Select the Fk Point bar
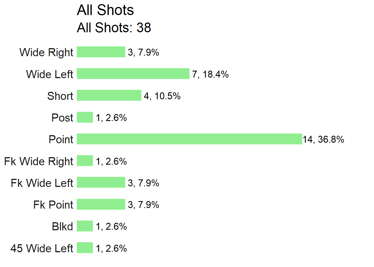Screen dimensions: 374x267 coord(101,204)
